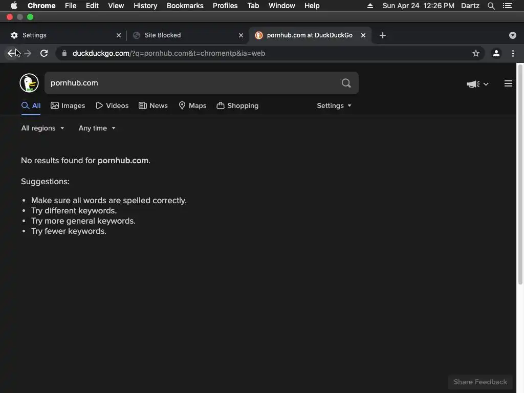524x393 pixels.
Task: Open the Bookmarks menu in menu bar
Action: [185, 6]
